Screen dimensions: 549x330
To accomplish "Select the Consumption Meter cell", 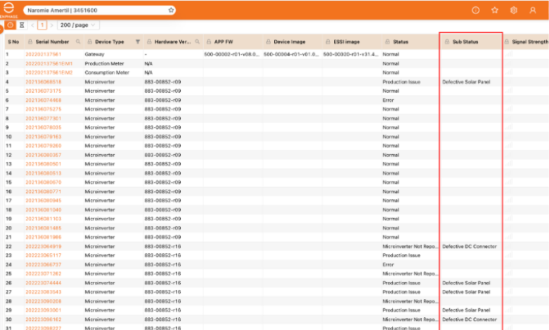I will click(x=107, y=72).
